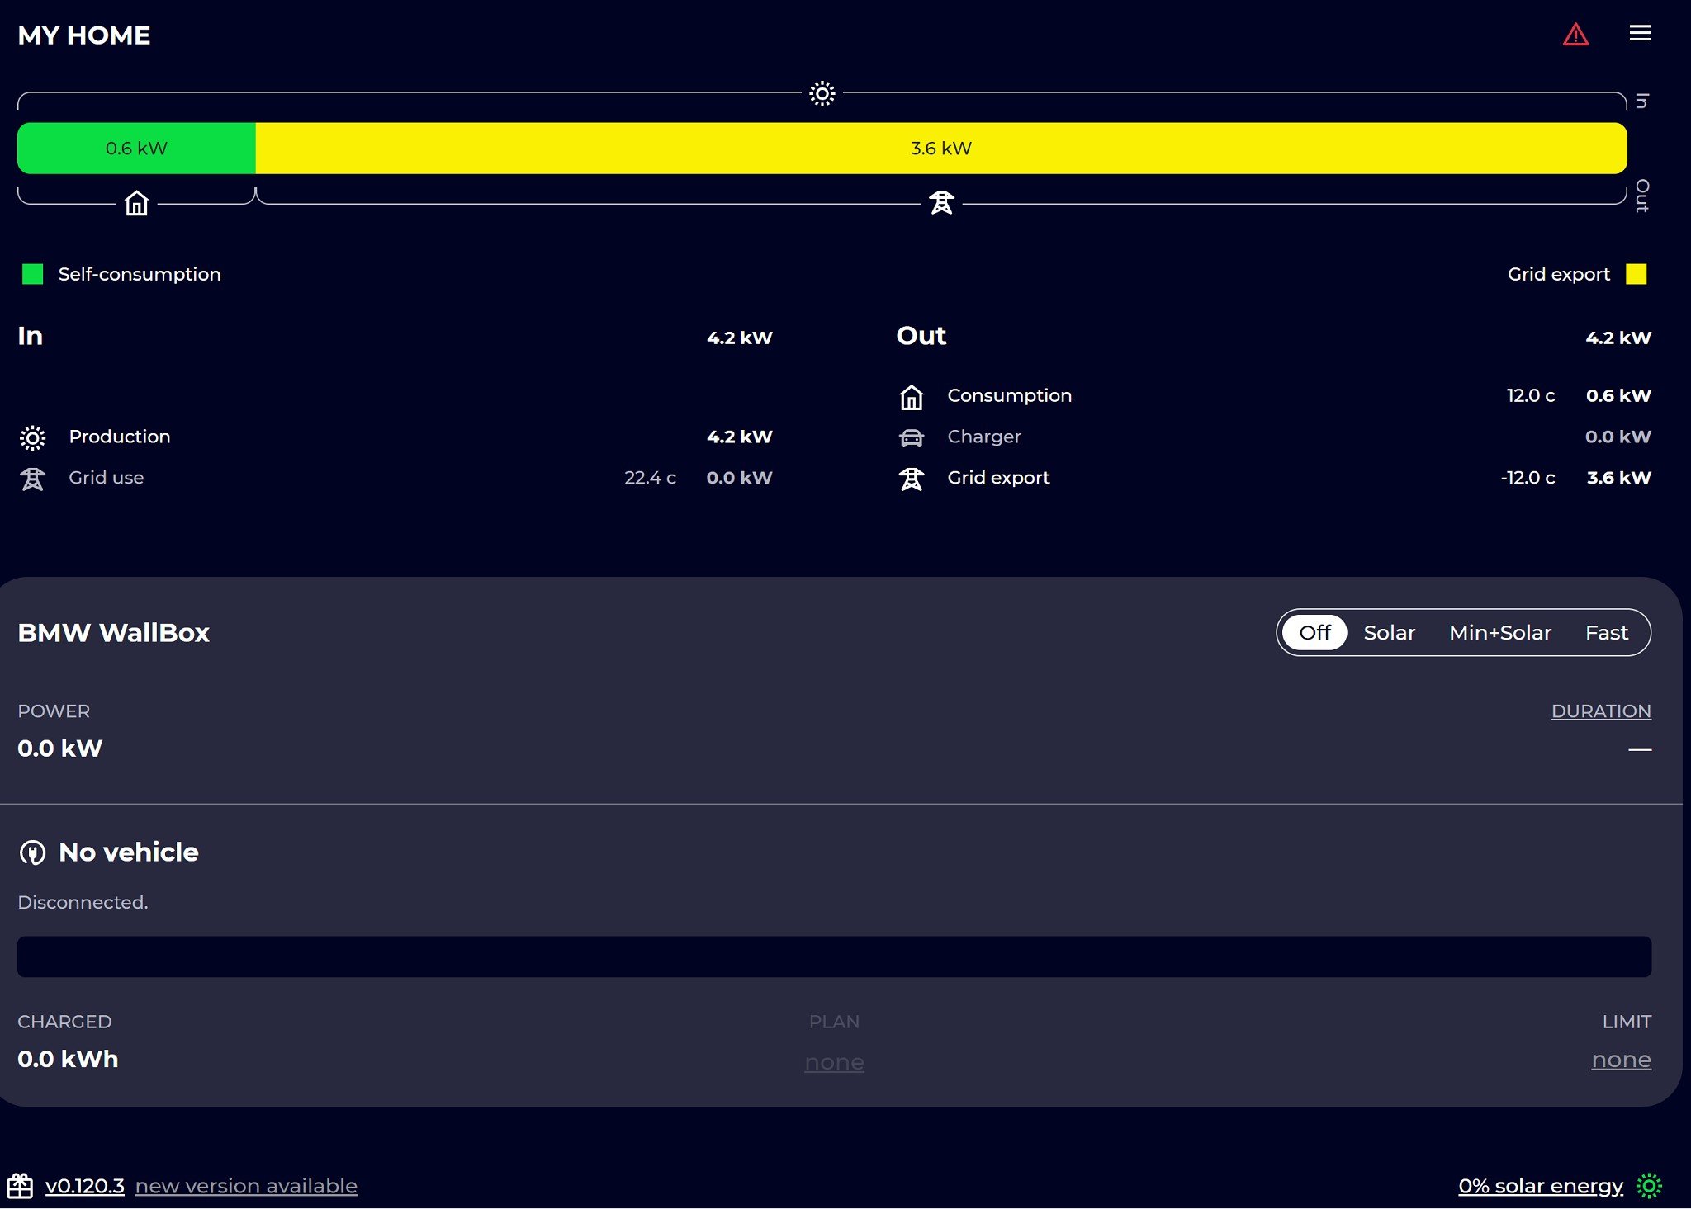Click the pylon icon beside Grid export row
The height and width of the screenshot is (1209, 1691).
(x=911, y=479)
